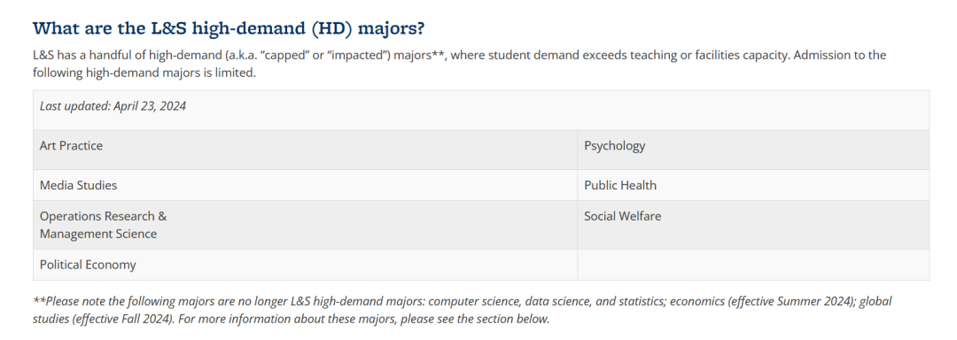Viewport: 957px width, 340px height.
Task: Click Operations Research & Management Science cell
Action: (x=305, y=225)
